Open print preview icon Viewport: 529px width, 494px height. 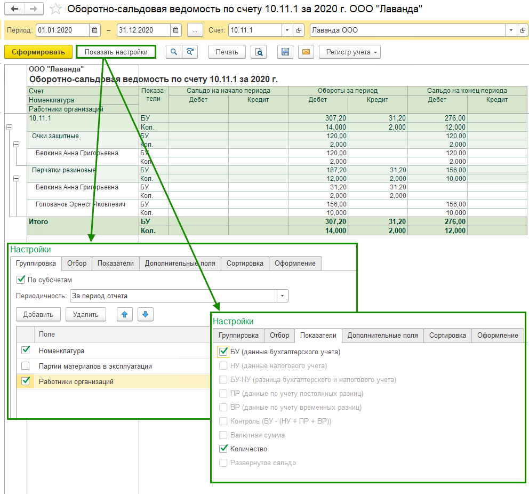click(x=259, y=52)
